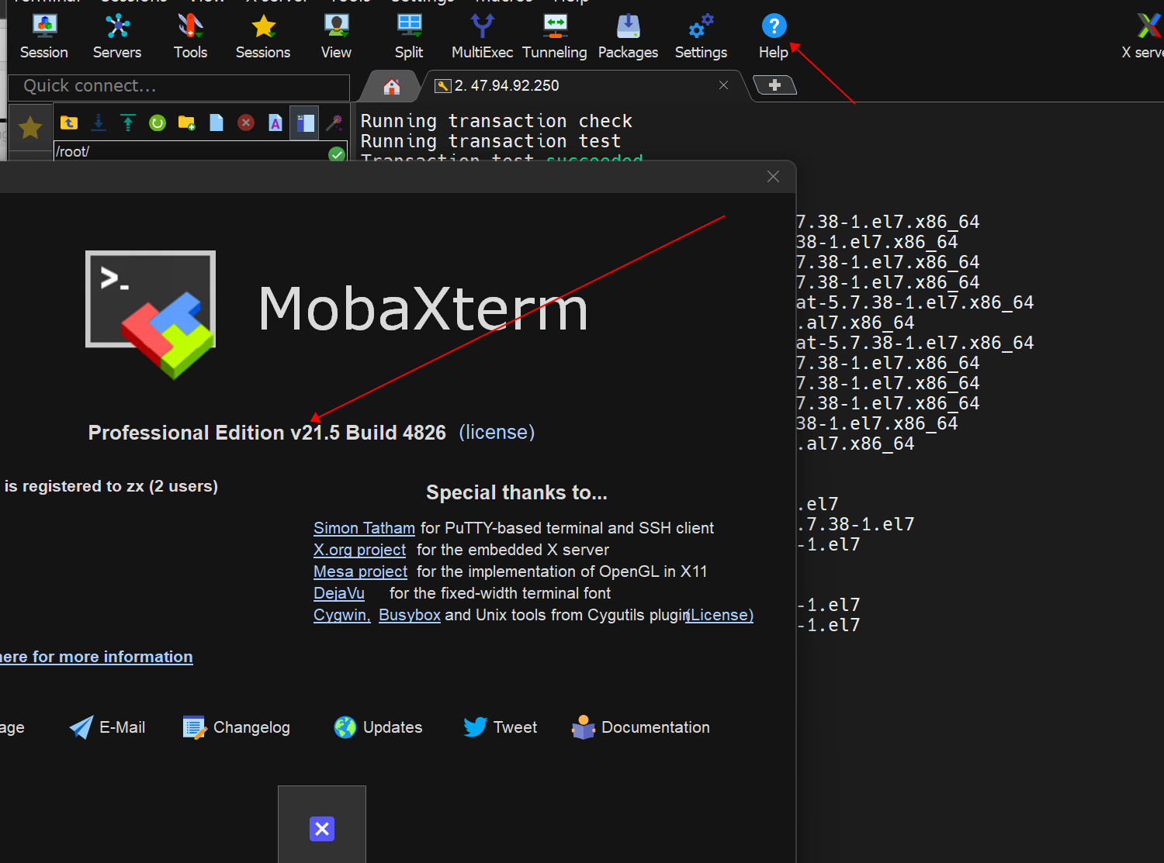Viewport: 1164px width, 863px height.
Task: Refresh the remote folder listing
Action: pyautogui.click(x=158, y=123)
